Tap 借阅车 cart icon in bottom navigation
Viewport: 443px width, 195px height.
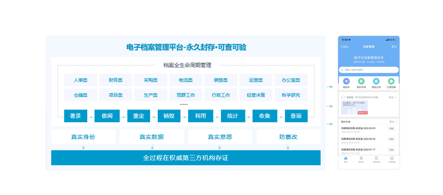[361, 159]
